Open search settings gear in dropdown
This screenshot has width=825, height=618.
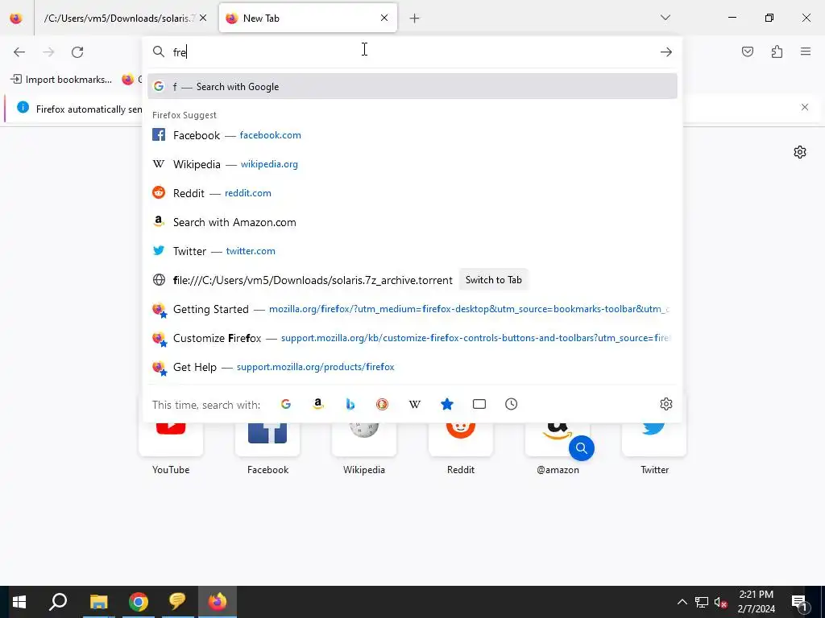pyautogui.click(x=666, y=404)
